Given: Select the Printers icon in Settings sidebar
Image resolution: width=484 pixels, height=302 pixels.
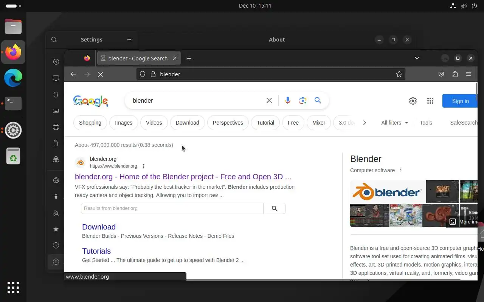Looking at the screenshot, I should click(56, 127).
